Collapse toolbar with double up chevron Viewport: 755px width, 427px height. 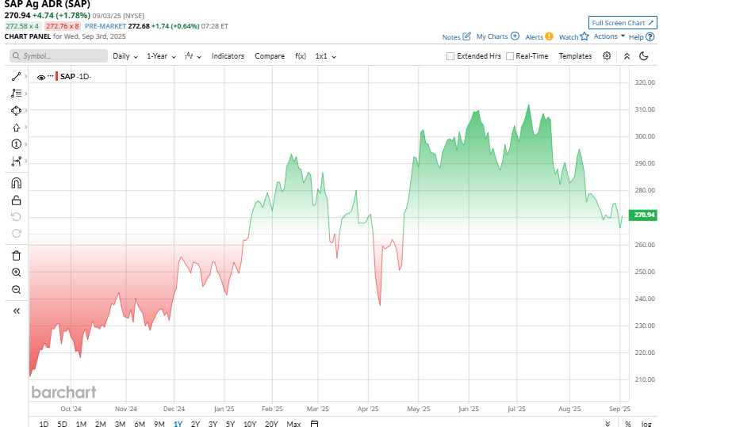pyautogui.click(x=627, y=56)
